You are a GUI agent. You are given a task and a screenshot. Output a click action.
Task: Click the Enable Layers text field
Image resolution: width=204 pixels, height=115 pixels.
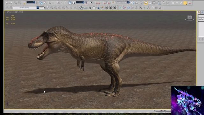pos(25,8)
